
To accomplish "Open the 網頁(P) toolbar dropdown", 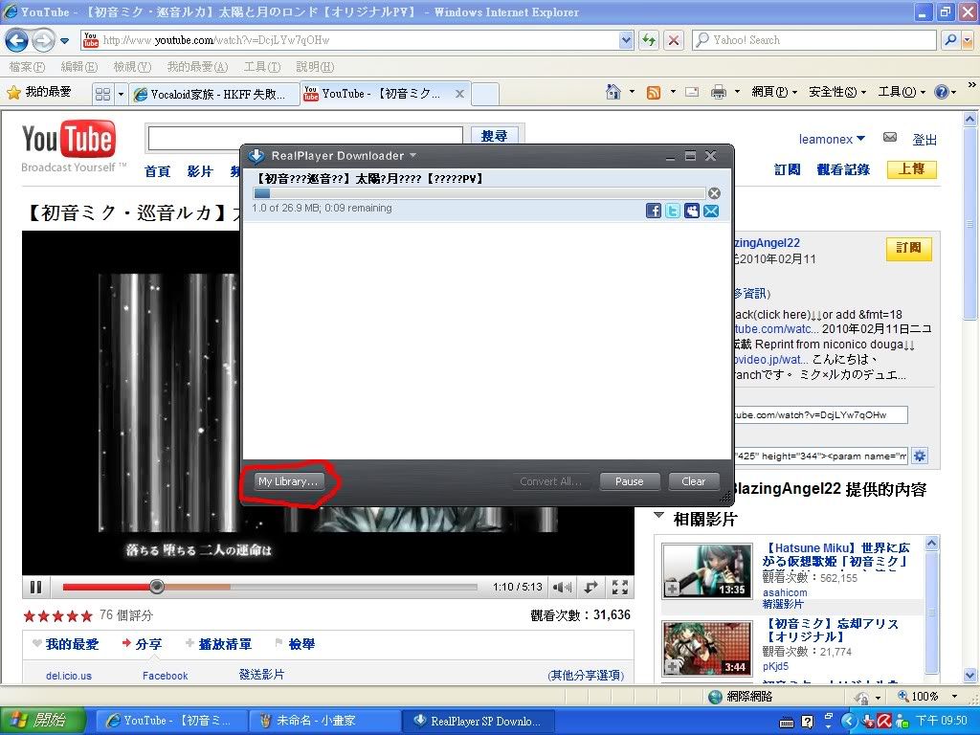I will 774,92.
